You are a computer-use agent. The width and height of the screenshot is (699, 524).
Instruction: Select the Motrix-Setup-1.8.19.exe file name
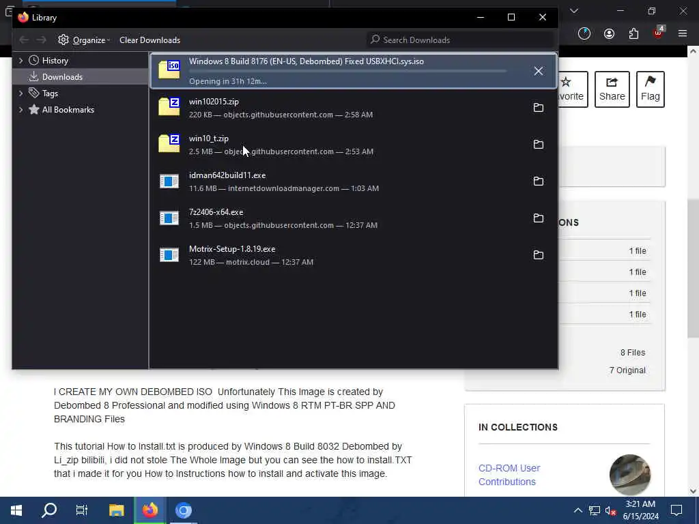point(232,249)
